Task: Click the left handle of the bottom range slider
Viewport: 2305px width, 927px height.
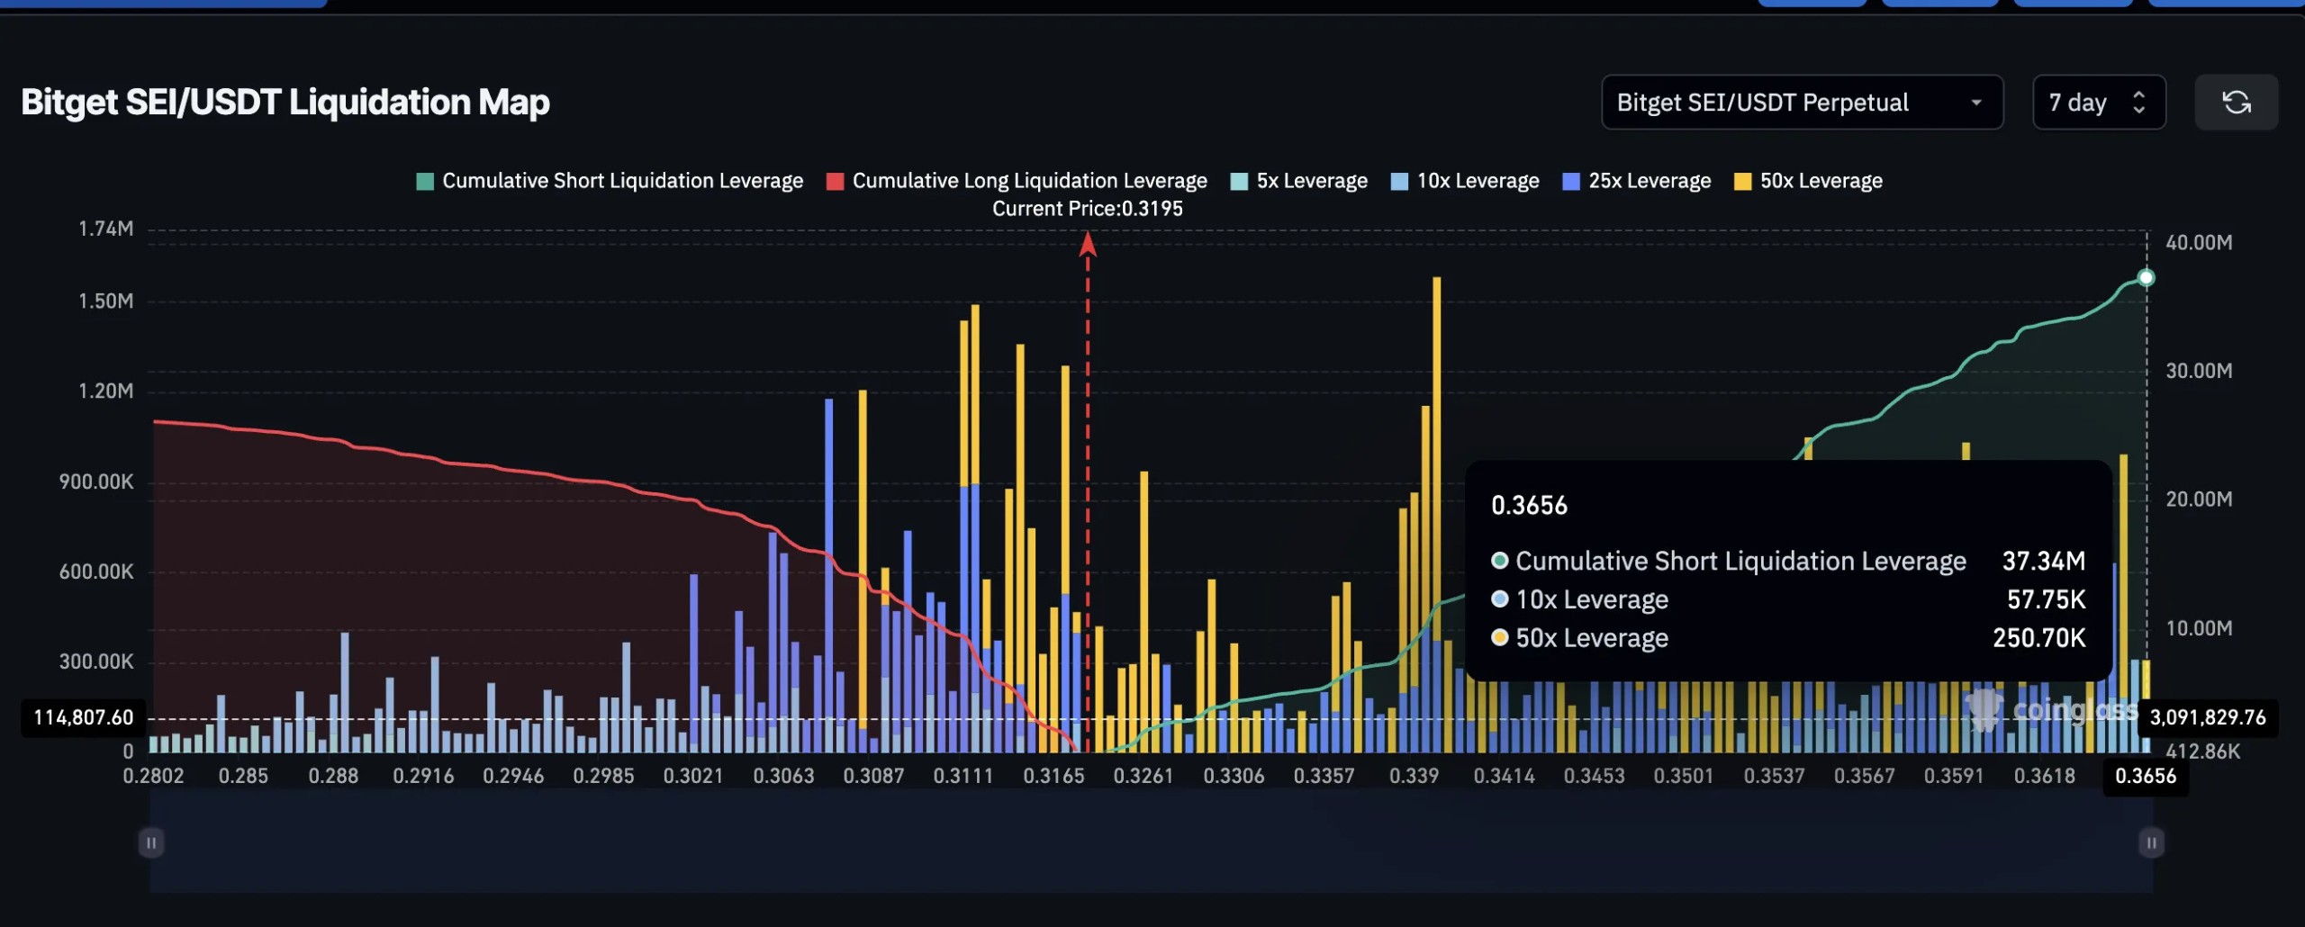Action: coord(151,843)
